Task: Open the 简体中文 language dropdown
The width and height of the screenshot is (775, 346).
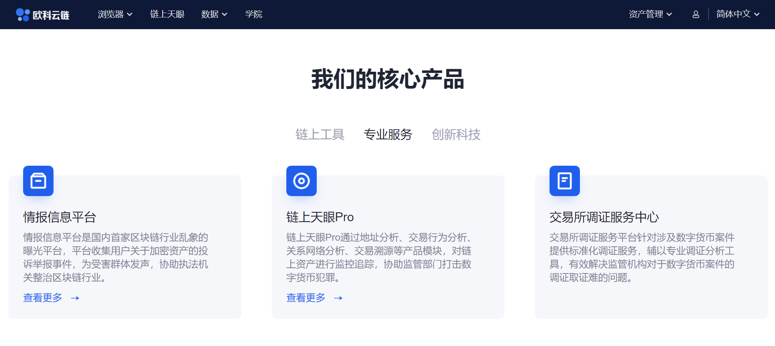Action: click(x=738, y=14)
